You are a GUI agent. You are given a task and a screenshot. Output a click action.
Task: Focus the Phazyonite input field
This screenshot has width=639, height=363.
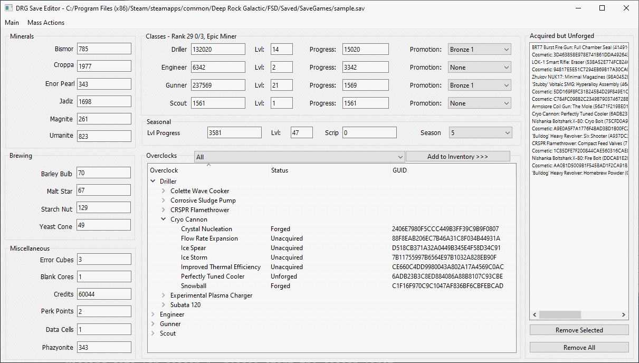pos(104,348)
